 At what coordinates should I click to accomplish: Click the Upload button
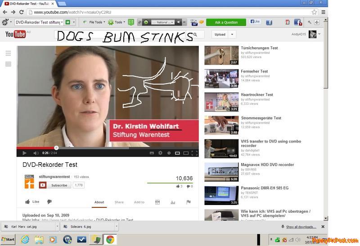[x=220, y=35]
